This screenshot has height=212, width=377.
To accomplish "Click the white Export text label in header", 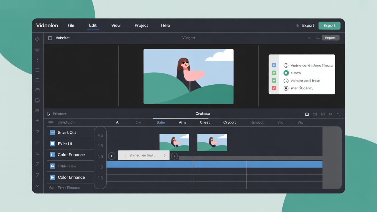I will pos(308,25).
